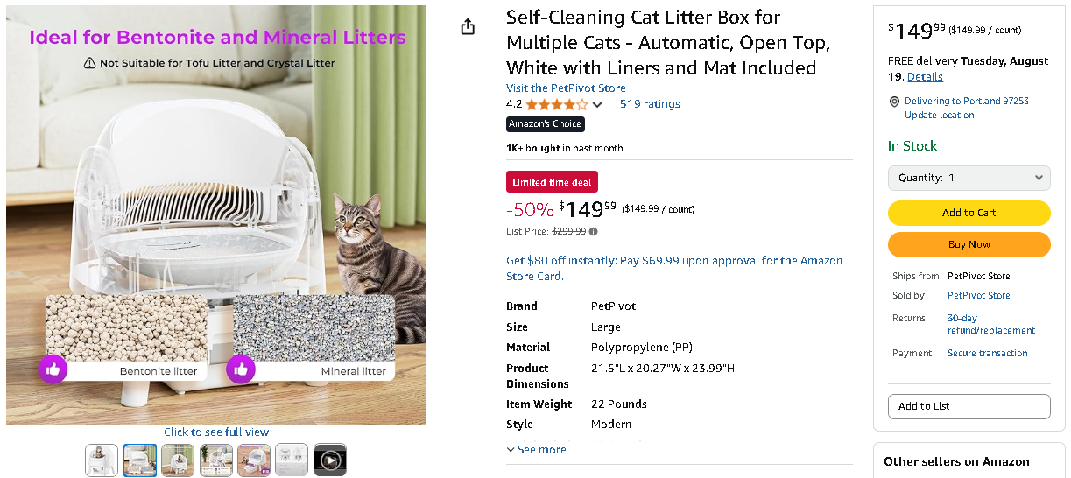
Task: Expand See more product details
Action: [536, 450]
